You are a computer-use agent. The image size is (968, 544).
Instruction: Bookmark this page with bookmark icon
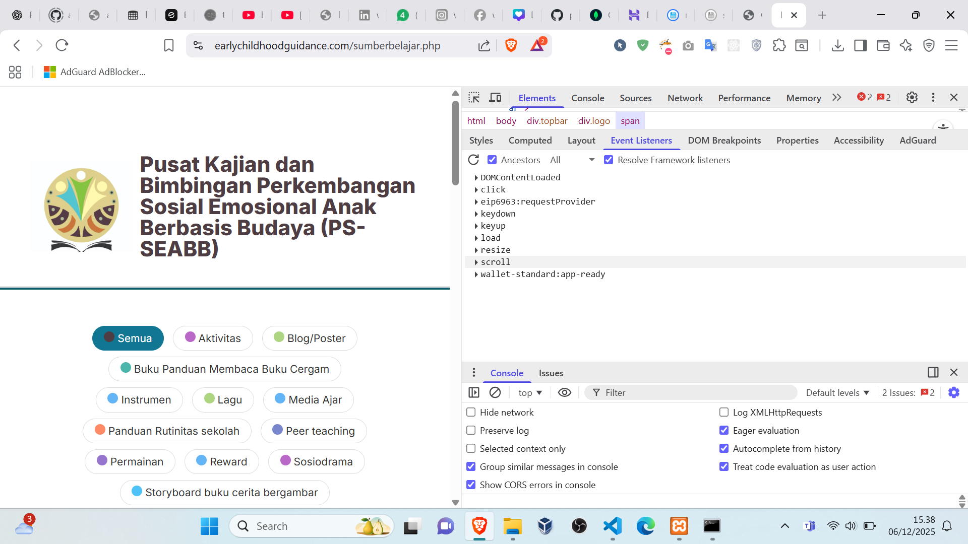(x=169, y=45)
